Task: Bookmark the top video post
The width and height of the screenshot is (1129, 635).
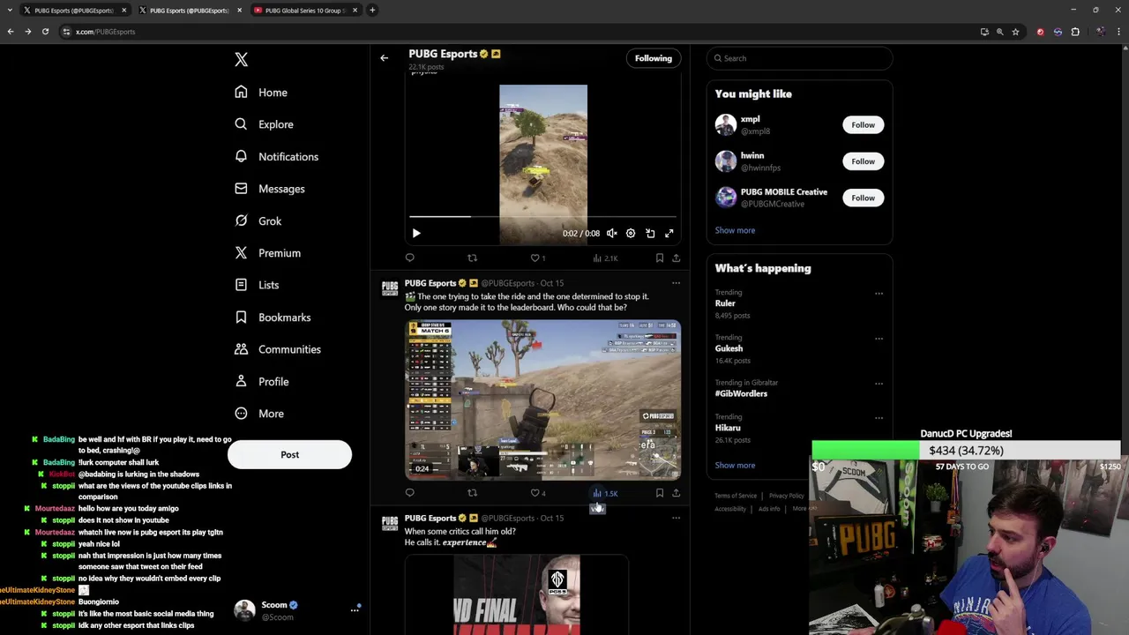Action: [659, 258]
